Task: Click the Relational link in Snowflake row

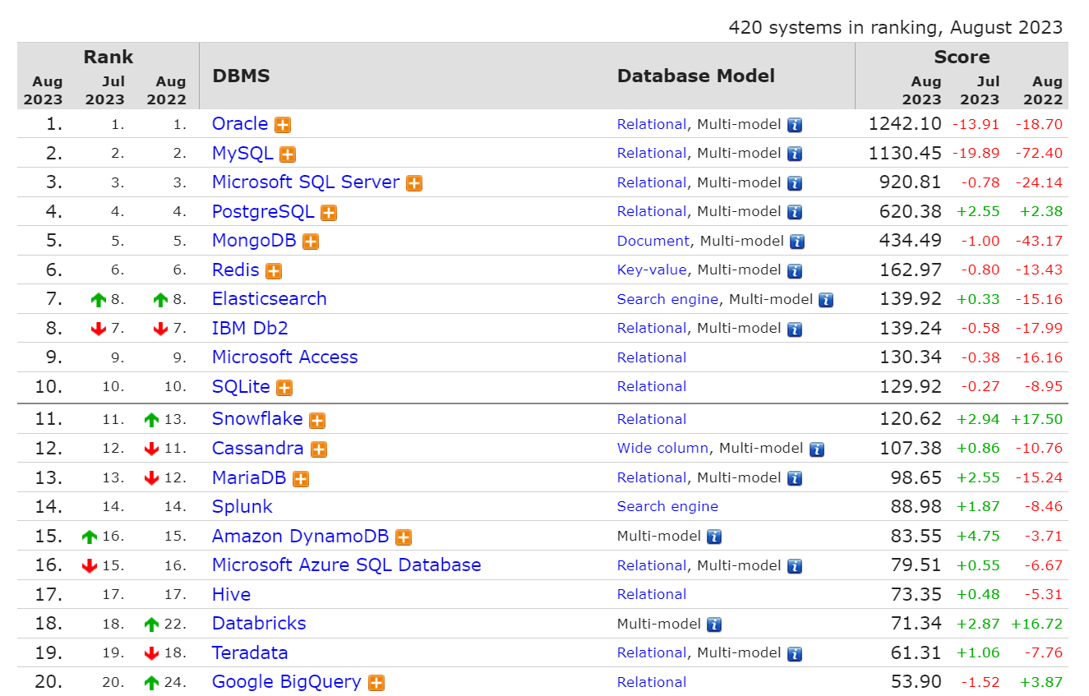Action: [x=652, y=419]
